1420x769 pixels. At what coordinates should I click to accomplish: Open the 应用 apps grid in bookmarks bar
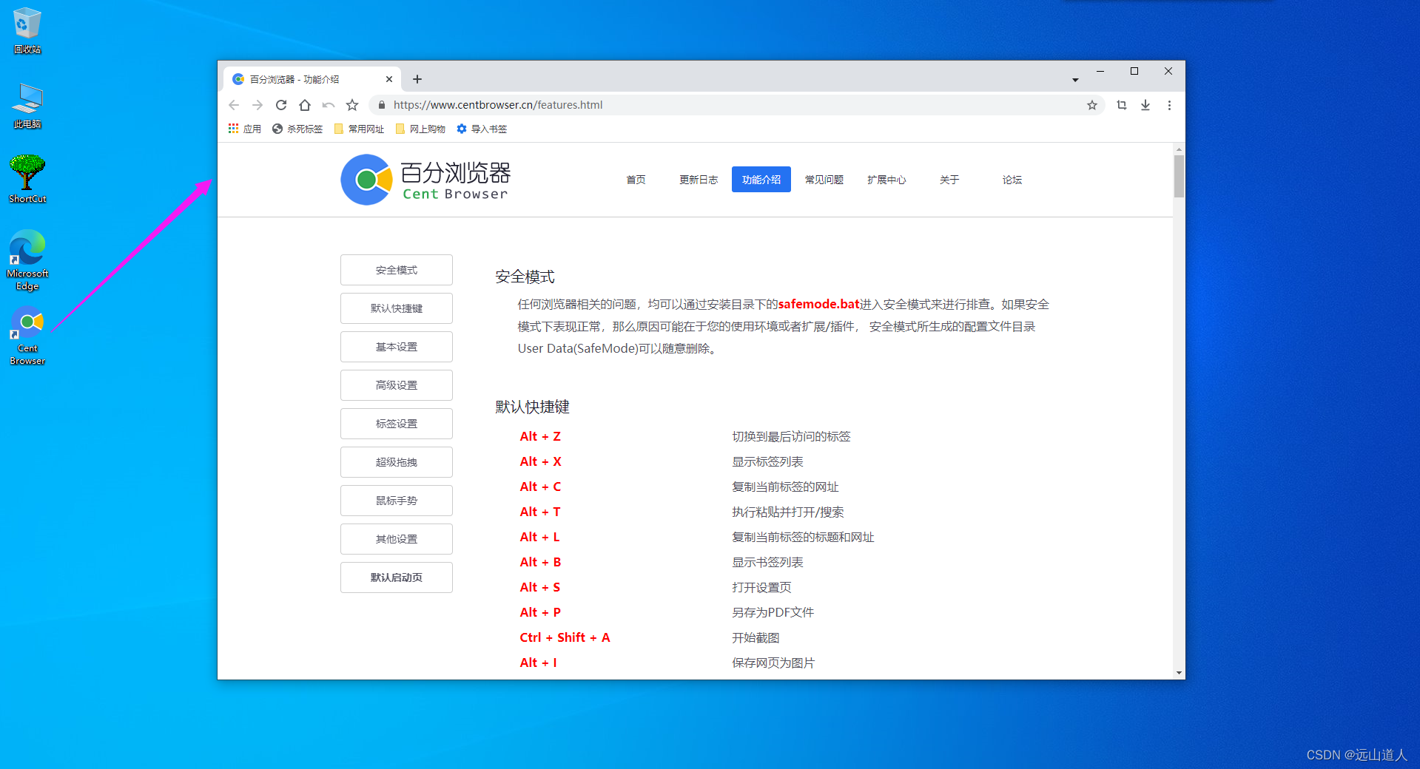244,129
